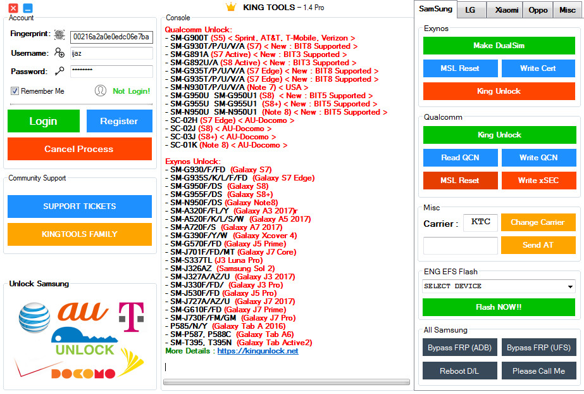Click the Exynos King Unlock button
584x394 pixels.
[x=499, y=91]
